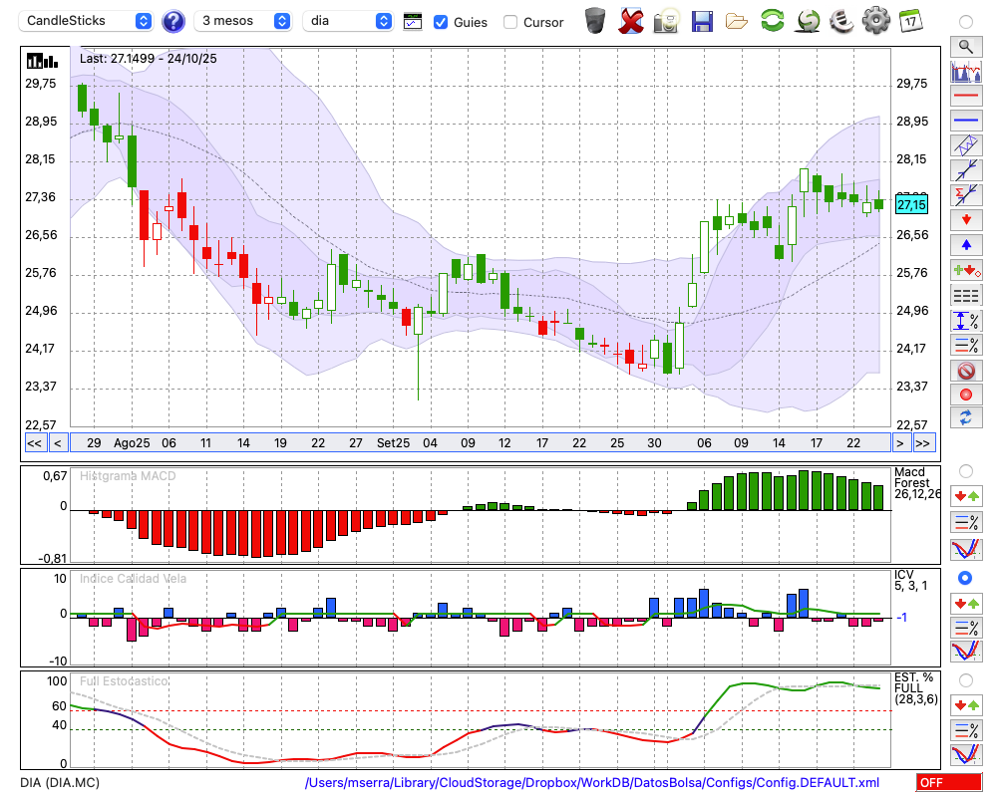Image resolution: width=997 pixels, height=797 pixels.
Task: Select the trend line tool with arrows
Action: [x=966, y=170]
